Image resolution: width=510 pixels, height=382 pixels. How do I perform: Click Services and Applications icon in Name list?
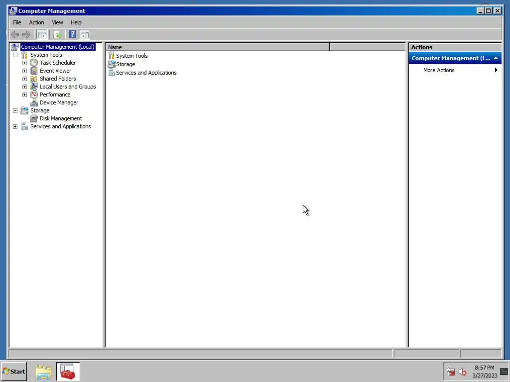point(112,73)
